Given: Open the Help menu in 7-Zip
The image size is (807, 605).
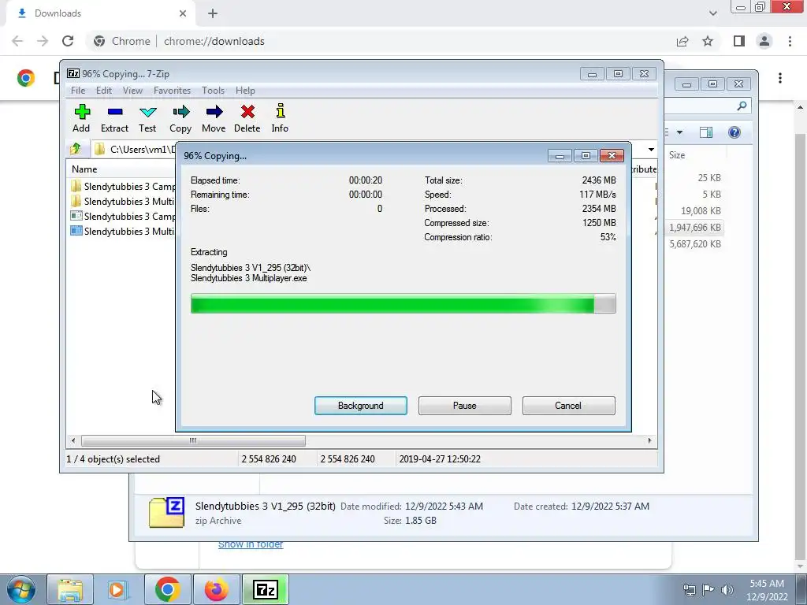Looking at the screenshot, I should [245, 91].
